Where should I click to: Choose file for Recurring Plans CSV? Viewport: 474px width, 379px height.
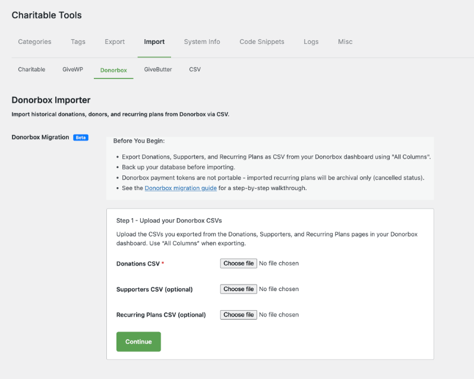click(239, 315)
